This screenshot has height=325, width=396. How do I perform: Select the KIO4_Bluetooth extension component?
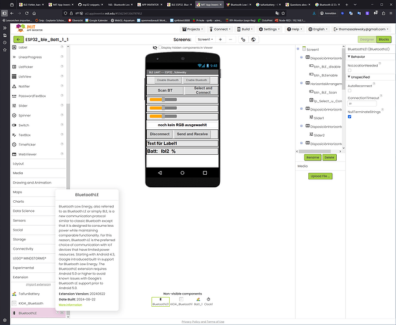pos(31,304)
